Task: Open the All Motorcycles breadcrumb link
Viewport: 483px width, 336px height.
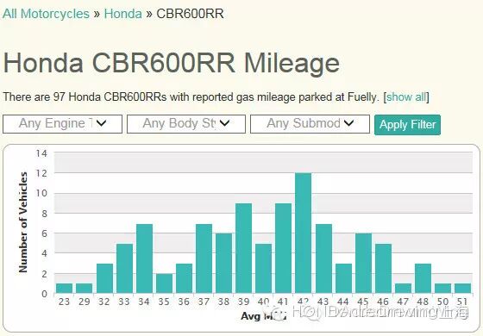Action: point(46,14)
